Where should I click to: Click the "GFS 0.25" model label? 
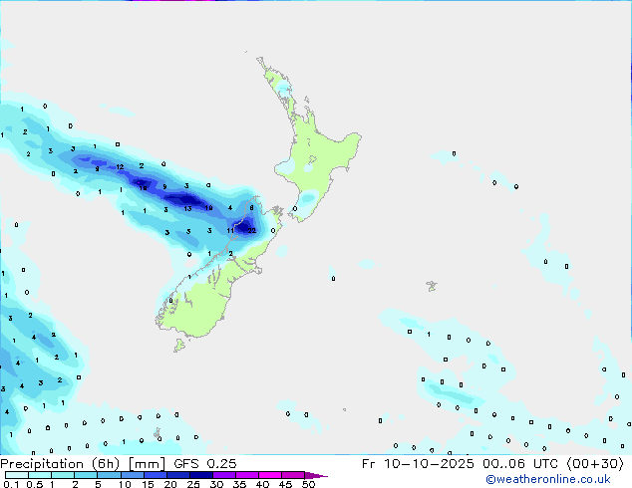(205, 464)
